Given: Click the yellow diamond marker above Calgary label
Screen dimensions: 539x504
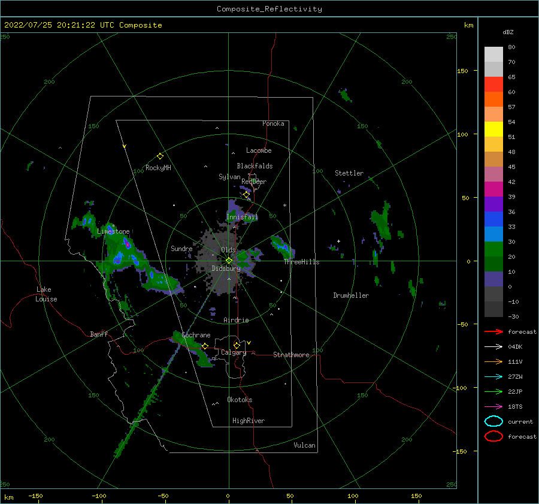Looking at the screenshot, I should click(237, 345).
